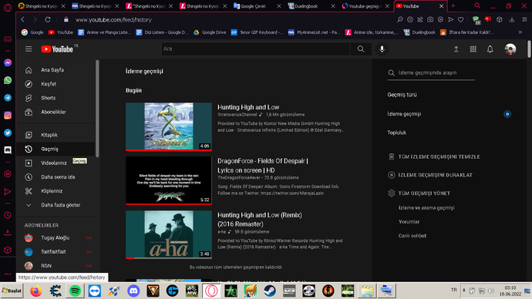The image size is (532, 299).
Task: Open a-ha Hunting High and Low Remix thumbnail
Action: 169,234
